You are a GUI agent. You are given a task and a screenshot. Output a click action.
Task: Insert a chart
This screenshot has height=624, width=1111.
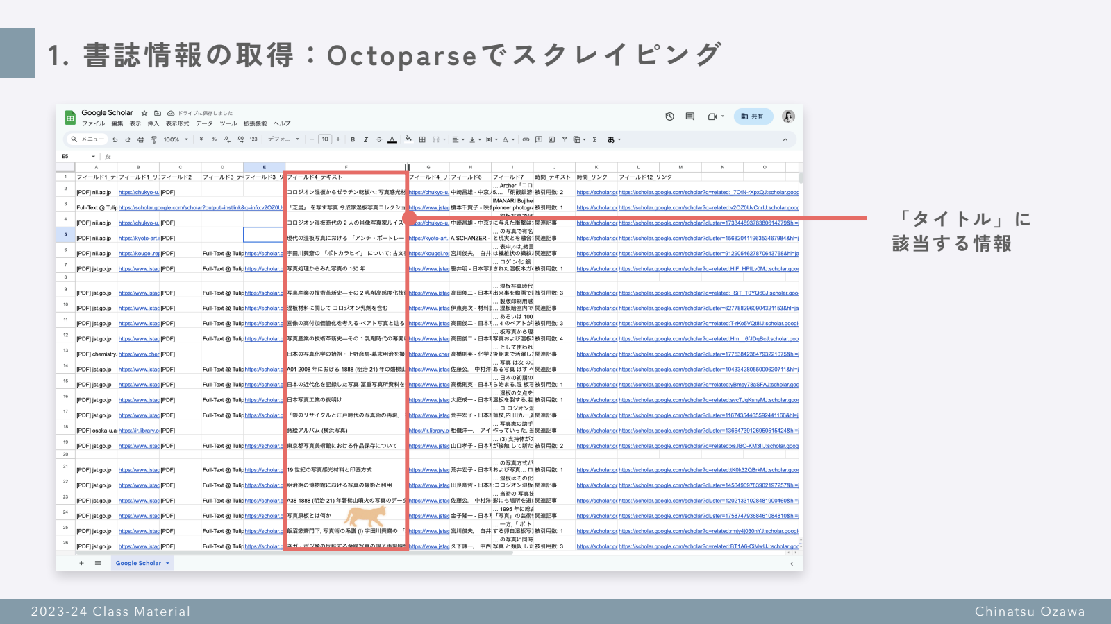click(552, 139)
